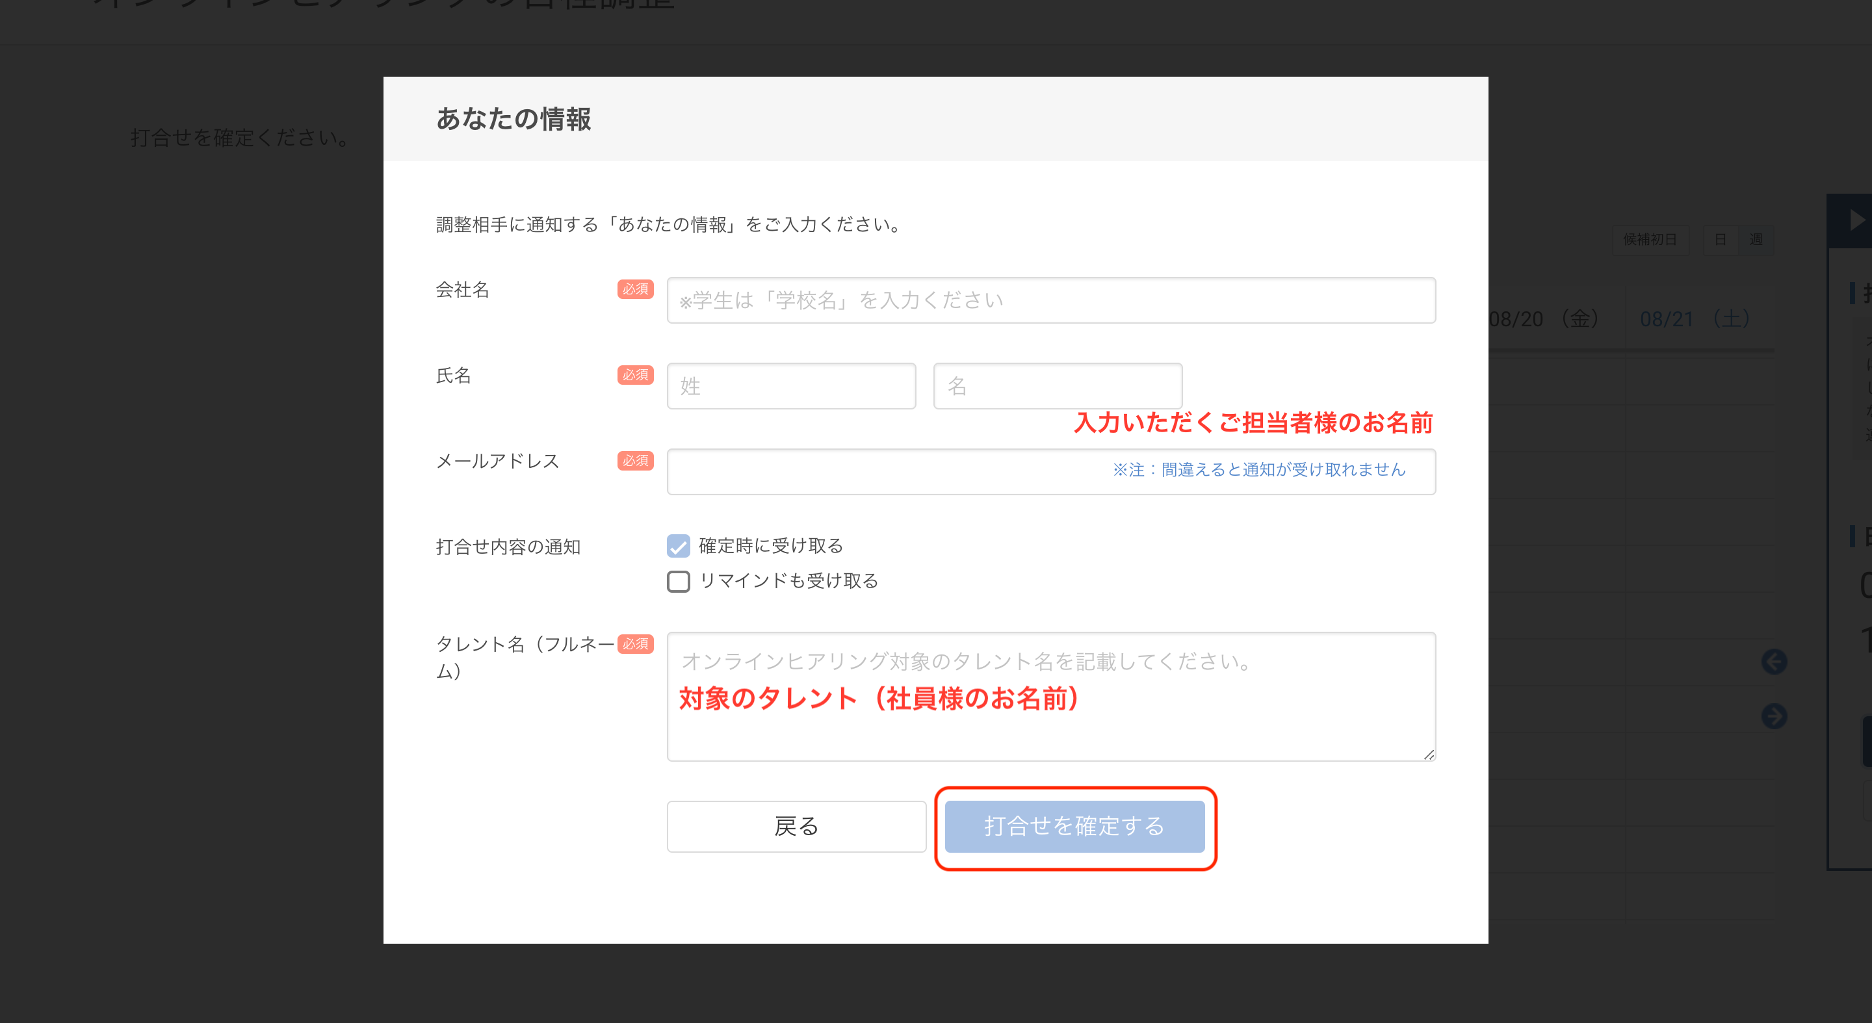Viewport: 1872px width, 1023px height.
Task: Click the right arrow circle icon
Action: pyautogui.click(x=1774, y=716)
